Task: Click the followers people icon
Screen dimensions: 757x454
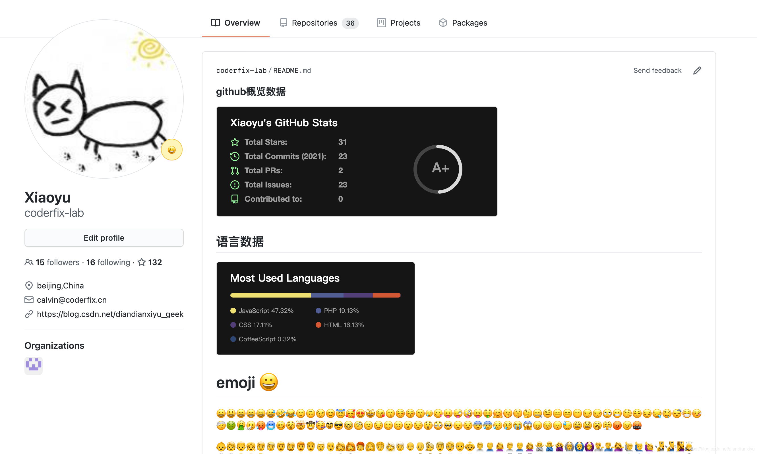Action: click(x=29, y=262)
